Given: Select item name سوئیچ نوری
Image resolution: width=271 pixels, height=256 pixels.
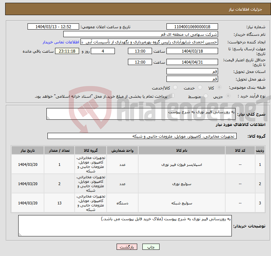Looking at the screenshot, I should click(182, 184).
